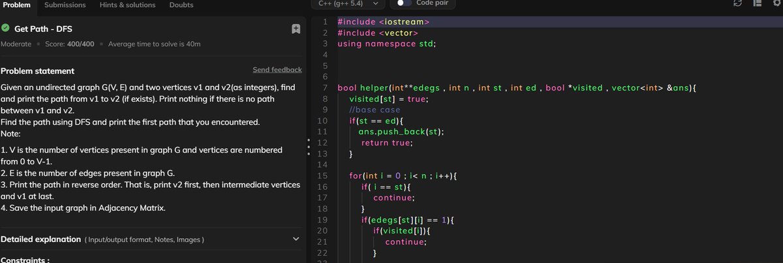Click the Problem statement heading
783x263 pixels.
[x=37, y=70]
